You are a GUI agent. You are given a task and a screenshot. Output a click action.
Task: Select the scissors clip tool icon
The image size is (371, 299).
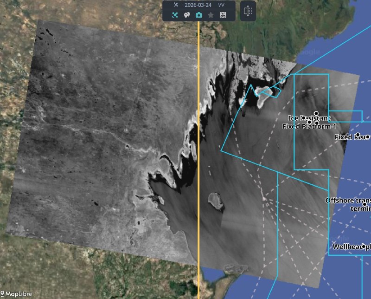coord(223,15)
